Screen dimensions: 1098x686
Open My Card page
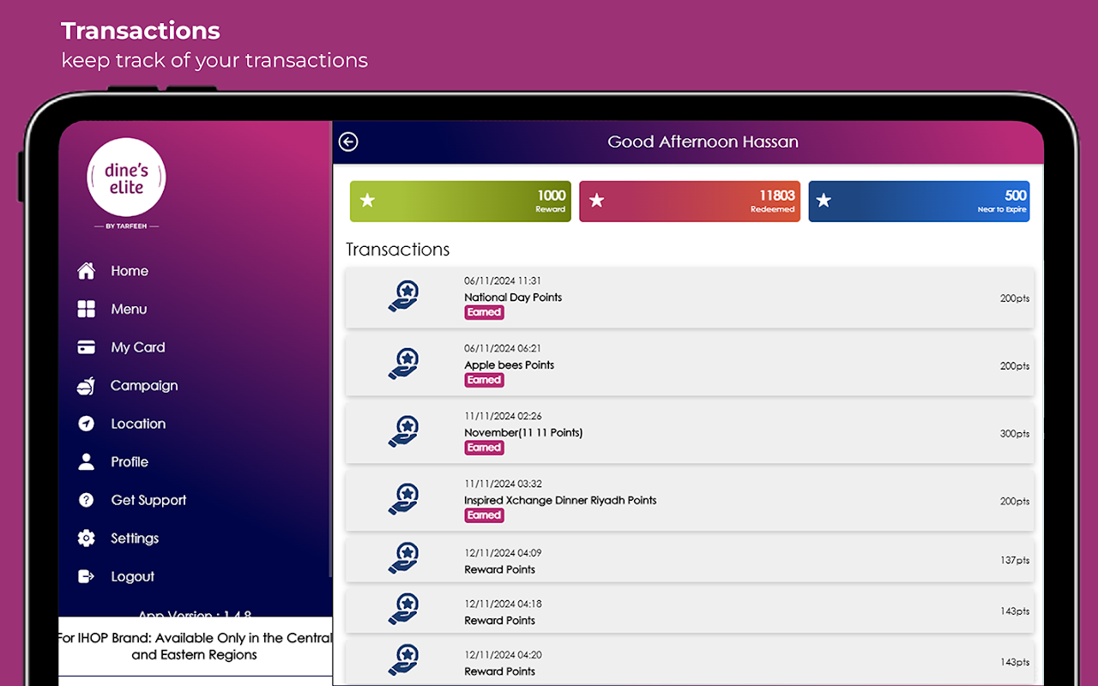coord(138,347)
